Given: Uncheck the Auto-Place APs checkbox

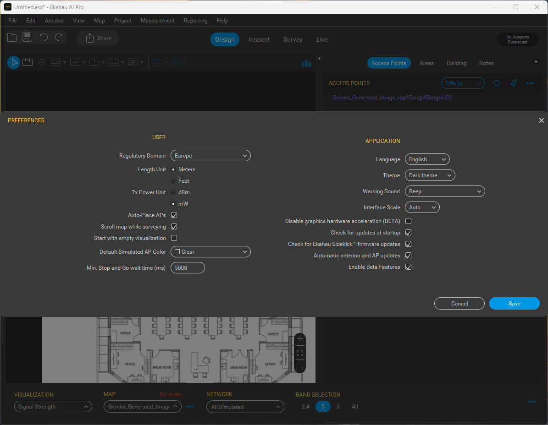Looking at the screenshot, I should (174, 215).
